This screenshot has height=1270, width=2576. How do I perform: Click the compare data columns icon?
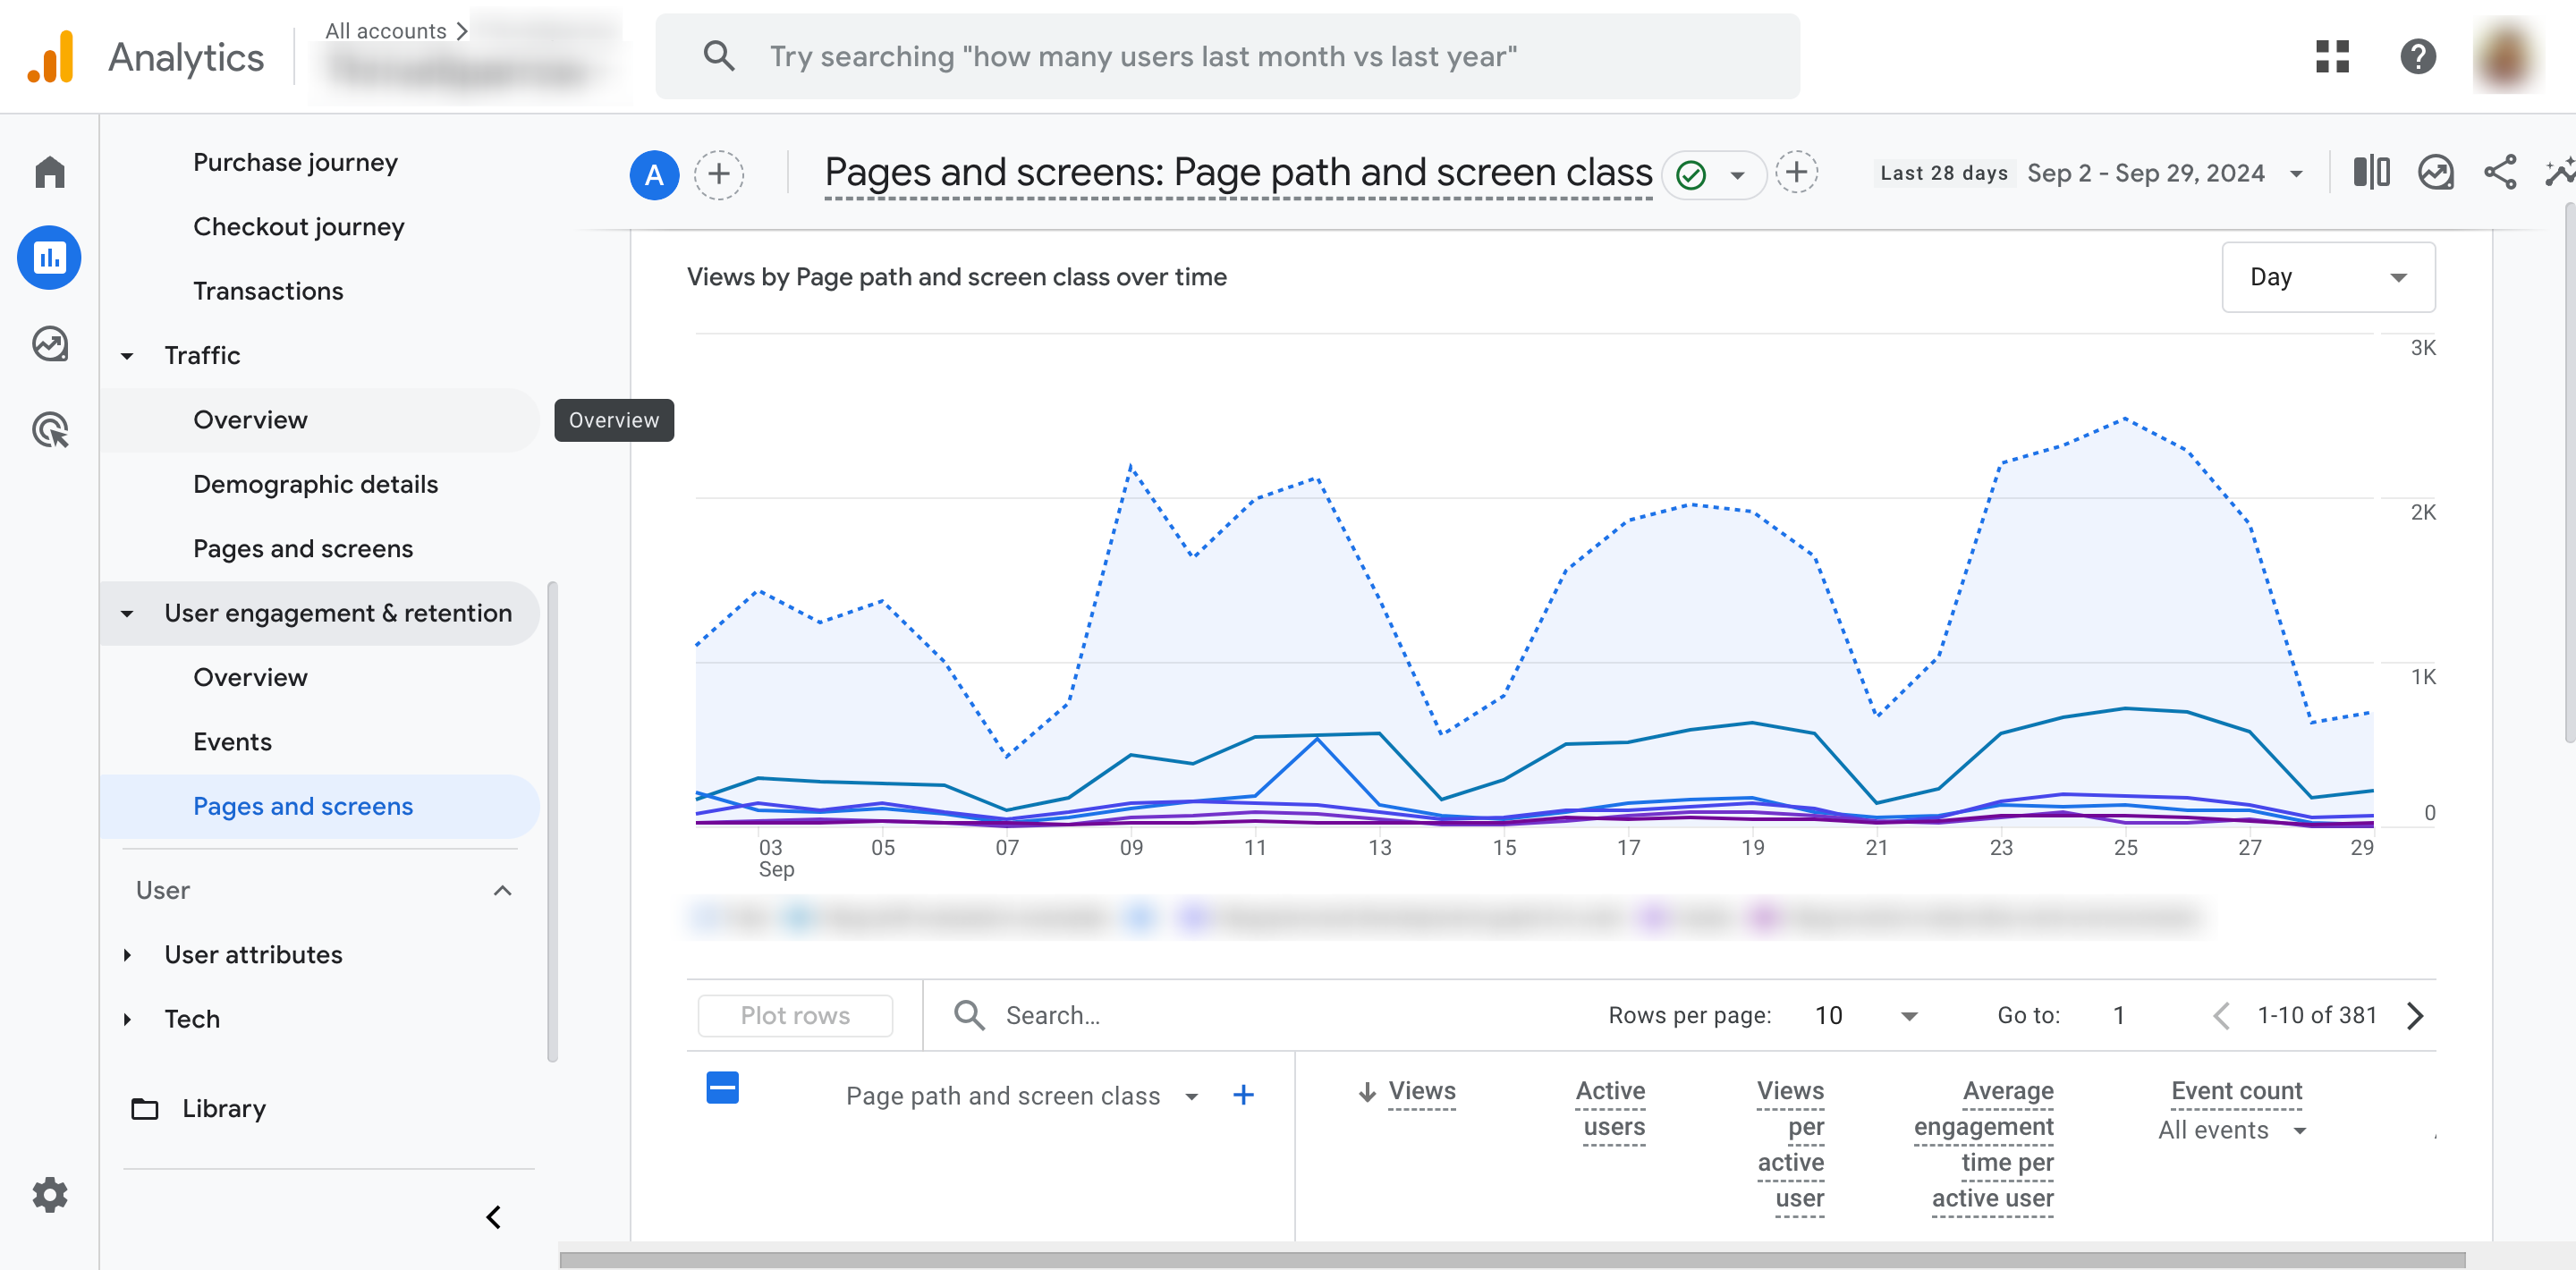pyautogui.click(x=2371, y=173)
